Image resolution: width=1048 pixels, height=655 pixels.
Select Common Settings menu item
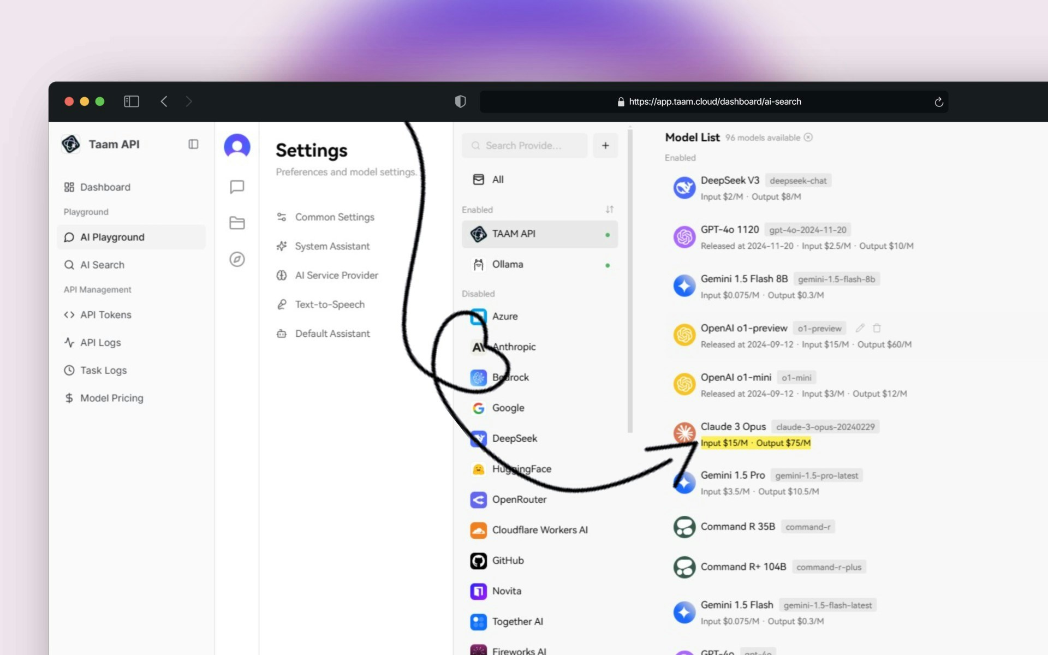(x=334, y=217)
